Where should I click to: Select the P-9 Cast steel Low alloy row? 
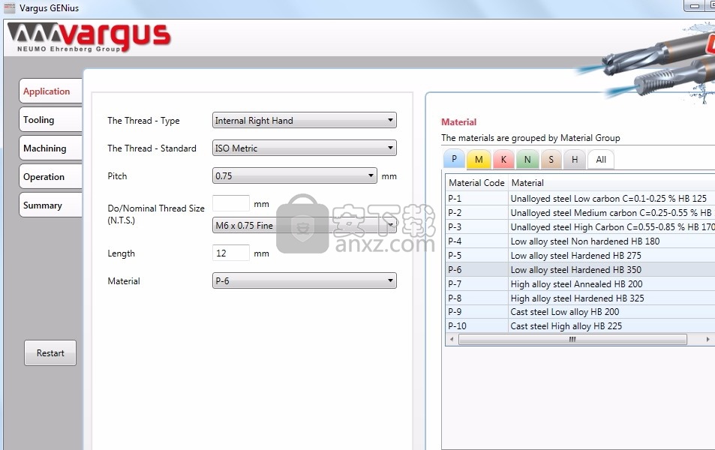[580, 312]
